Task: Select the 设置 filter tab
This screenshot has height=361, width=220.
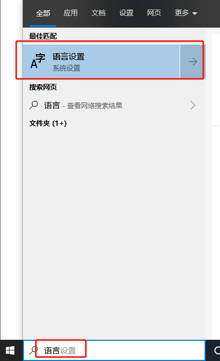Action: (126, 13)
